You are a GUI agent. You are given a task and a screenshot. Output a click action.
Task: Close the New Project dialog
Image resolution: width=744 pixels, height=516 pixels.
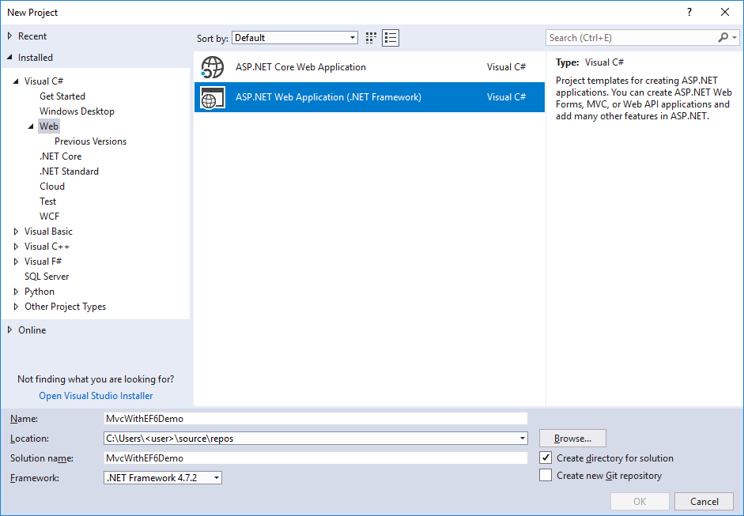725,13
